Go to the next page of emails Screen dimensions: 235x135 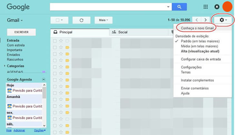coord(205,20)
